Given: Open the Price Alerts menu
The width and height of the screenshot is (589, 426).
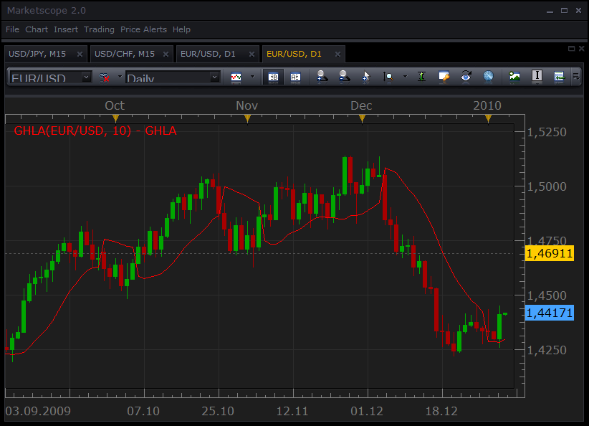Looking at the screenshot, I should pyautogui.click(x=143, y=29).
